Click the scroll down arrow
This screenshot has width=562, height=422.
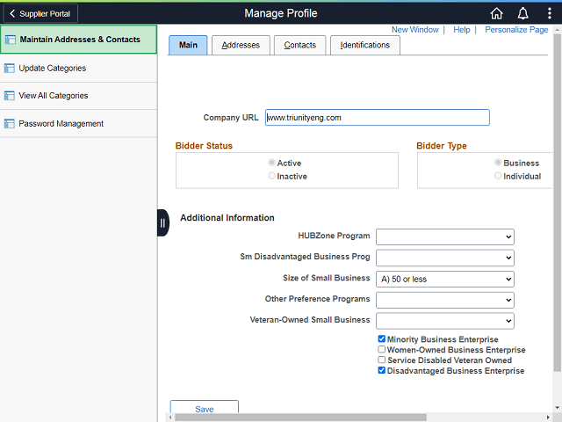click(x=557, y=408)
